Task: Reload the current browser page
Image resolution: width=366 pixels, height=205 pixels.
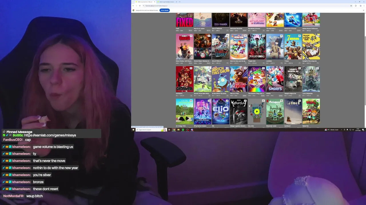Action: pyautogui.click(x=140, y=6)
